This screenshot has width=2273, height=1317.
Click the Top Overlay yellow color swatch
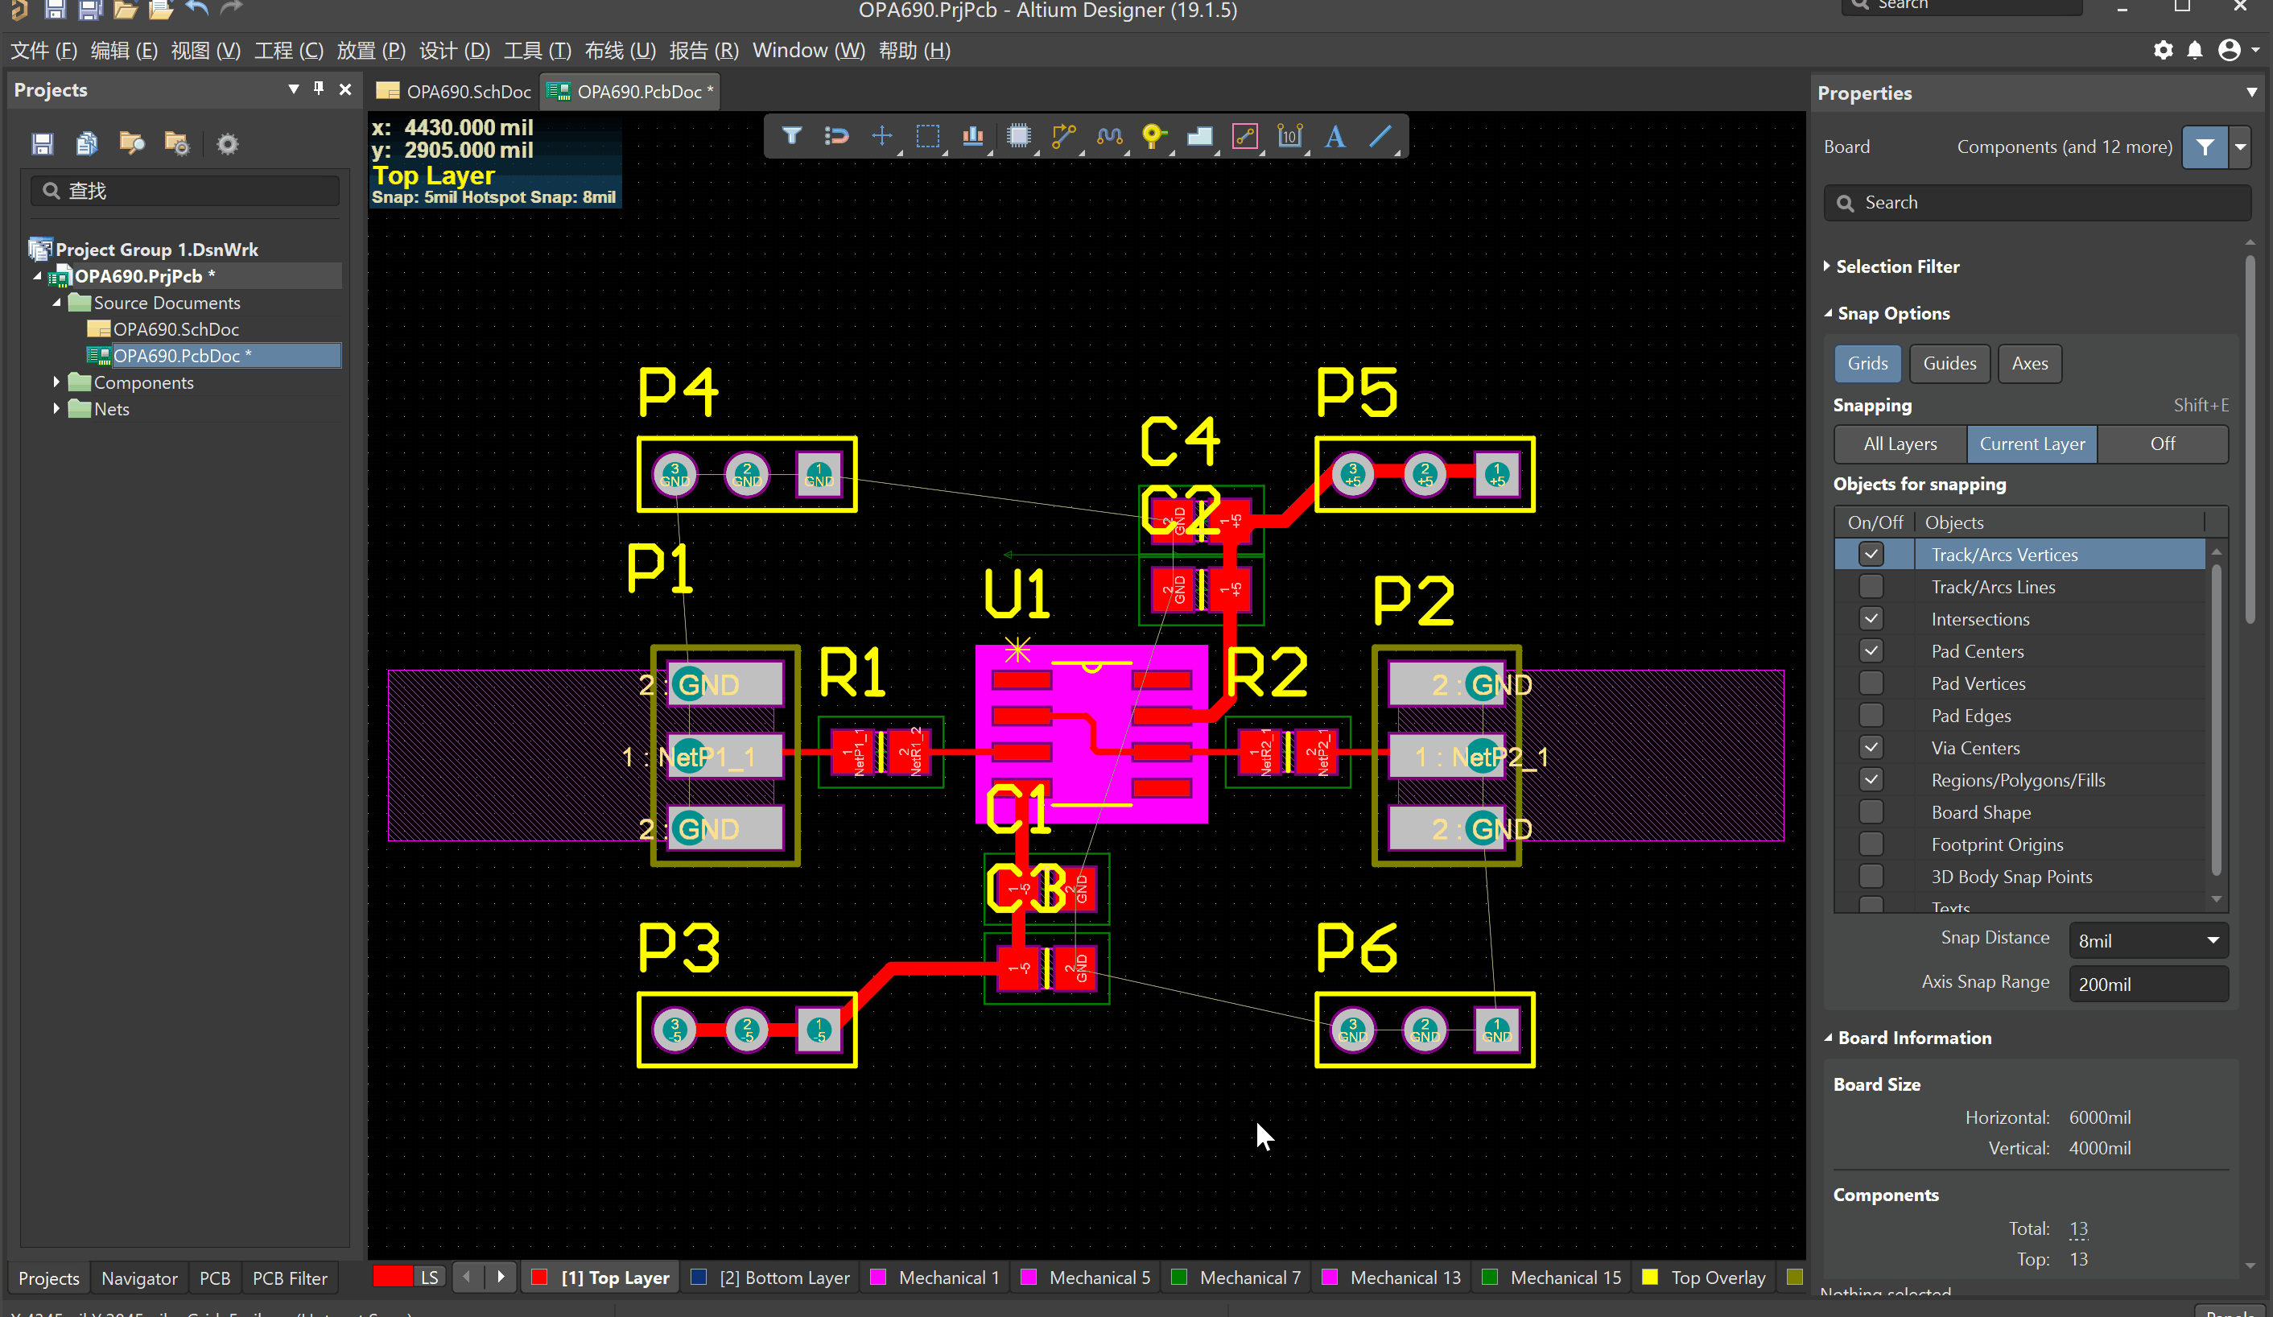click(1650, 1278)
